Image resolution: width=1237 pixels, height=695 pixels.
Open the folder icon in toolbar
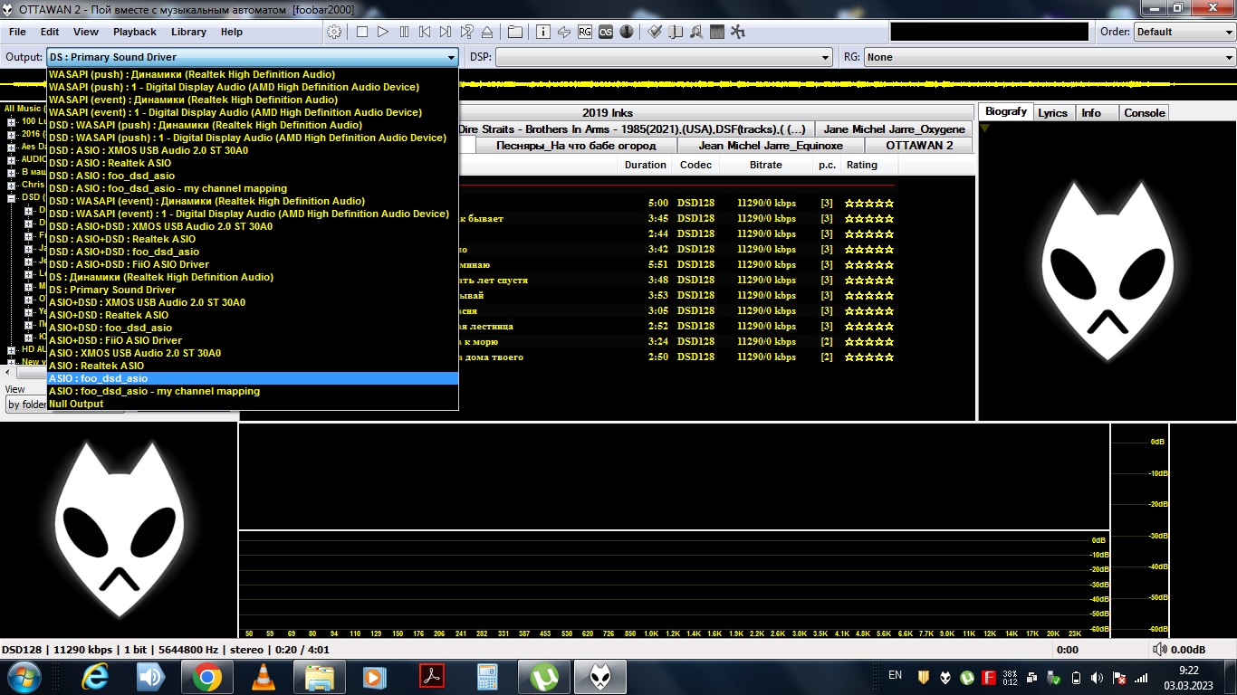(x=515, y=32)
